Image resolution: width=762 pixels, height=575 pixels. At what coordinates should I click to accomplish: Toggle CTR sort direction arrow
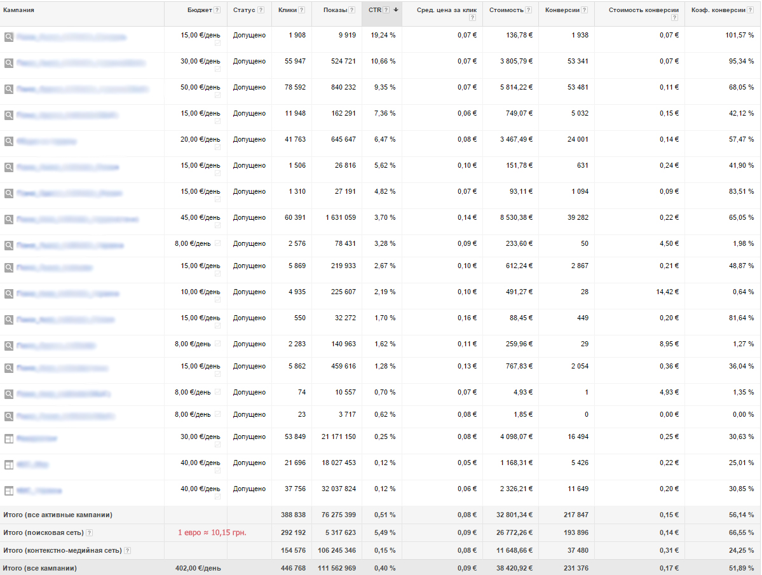[396, 10]
